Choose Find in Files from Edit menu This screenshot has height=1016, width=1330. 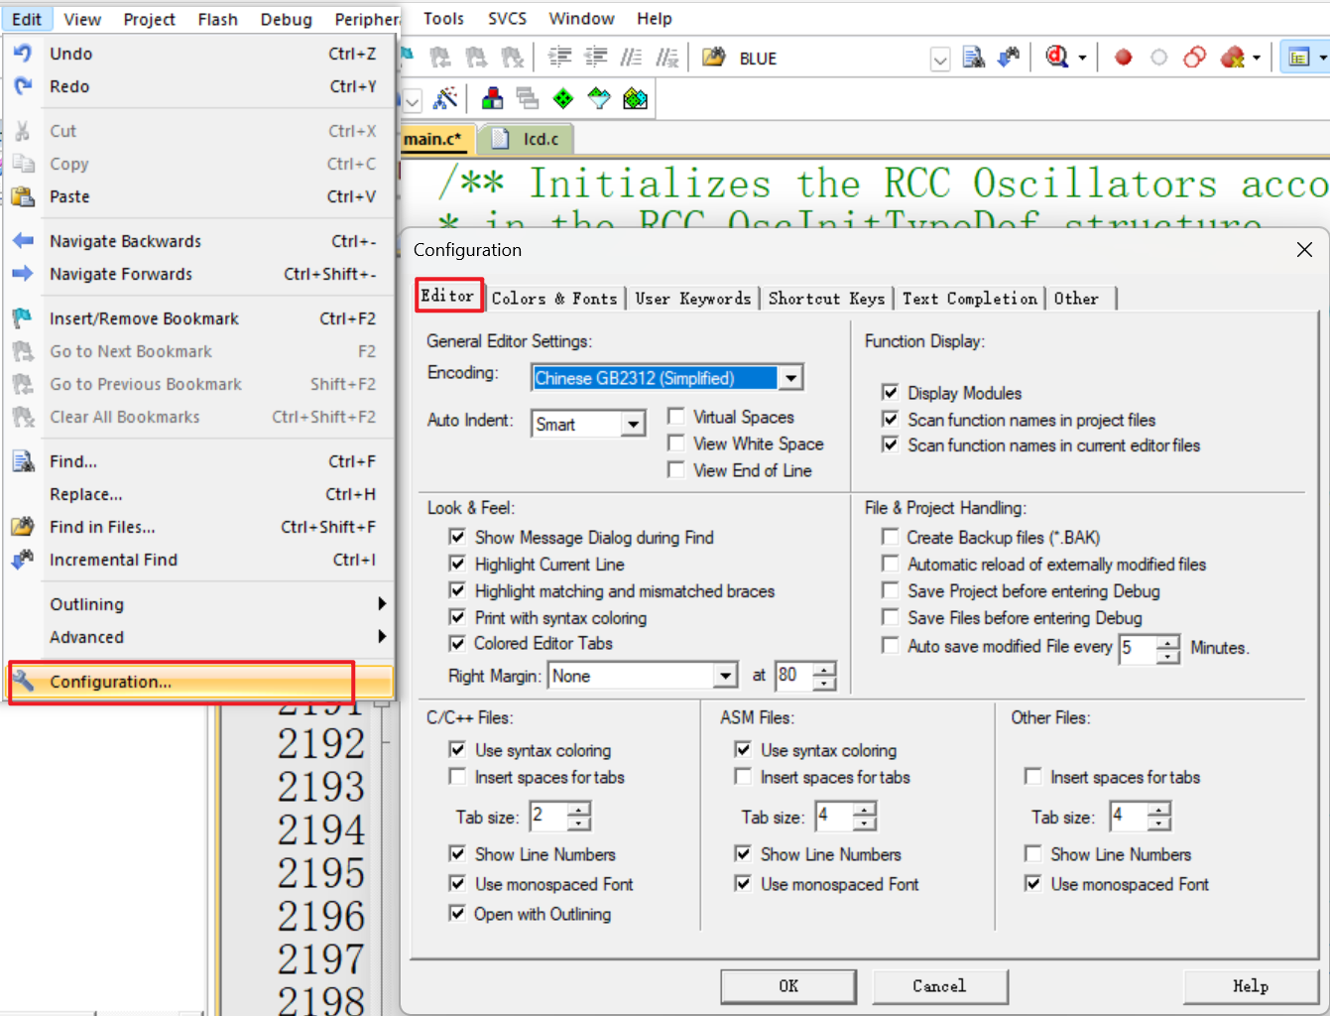[102, 527]
